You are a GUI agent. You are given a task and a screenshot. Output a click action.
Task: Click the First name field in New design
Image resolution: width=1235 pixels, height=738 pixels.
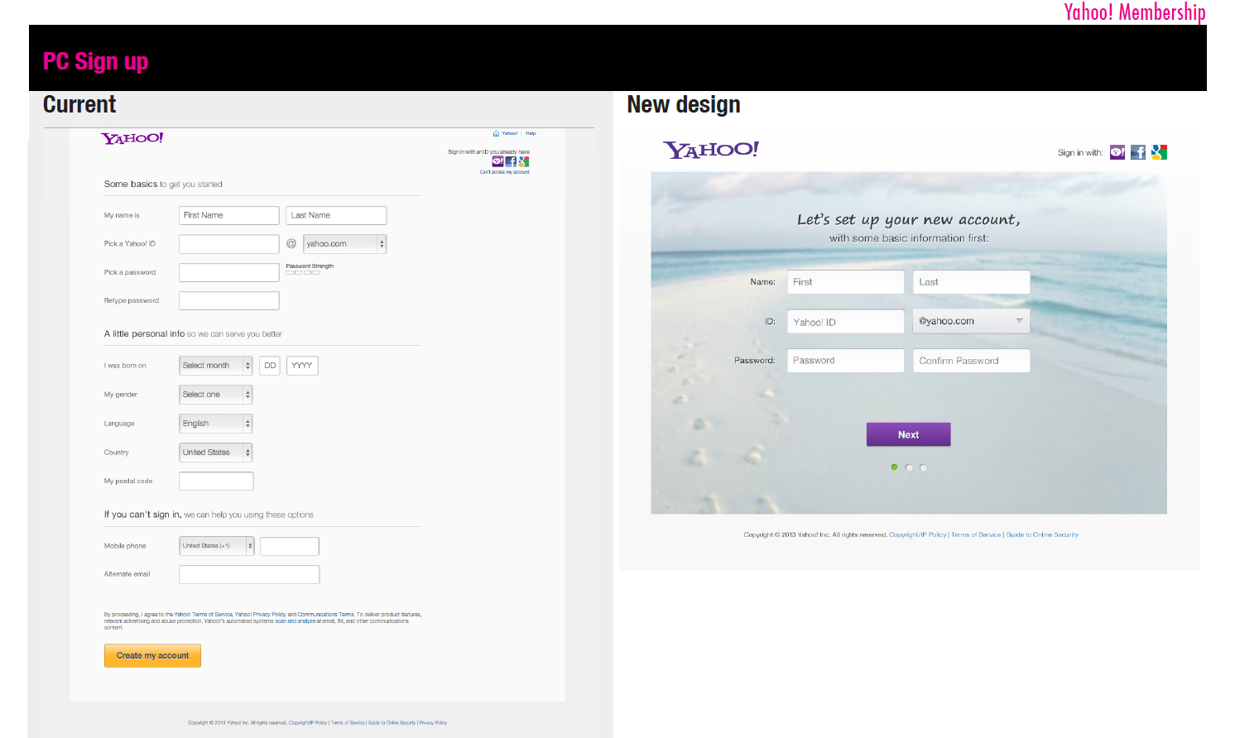click(x=845, y=282)
